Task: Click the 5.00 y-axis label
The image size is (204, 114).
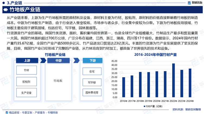Action: 115,93
